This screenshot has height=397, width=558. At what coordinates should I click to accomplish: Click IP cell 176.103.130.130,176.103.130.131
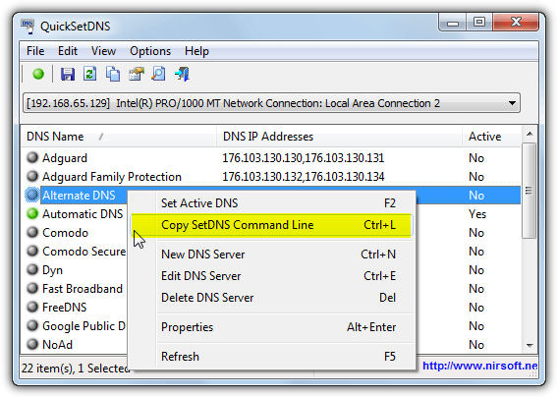click(304, 158)
